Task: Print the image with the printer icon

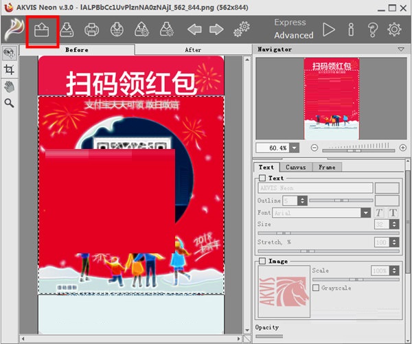Action: [x=92, y=30]
